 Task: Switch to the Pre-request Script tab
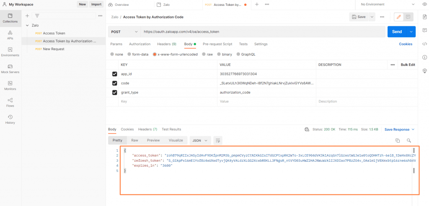(x=217, y=44)
